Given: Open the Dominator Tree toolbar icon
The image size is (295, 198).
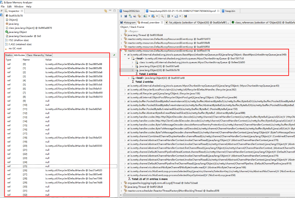Looking at the screenshot, I should click(x=130, y=16).
